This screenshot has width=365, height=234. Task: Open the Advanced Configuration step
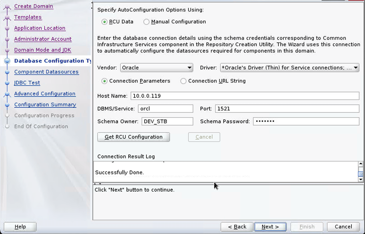(x=45, y=94)
